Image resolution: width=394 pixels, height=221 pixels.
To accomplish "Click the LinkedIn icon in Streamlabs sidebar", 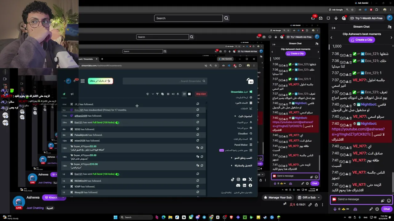I will 244,185.
